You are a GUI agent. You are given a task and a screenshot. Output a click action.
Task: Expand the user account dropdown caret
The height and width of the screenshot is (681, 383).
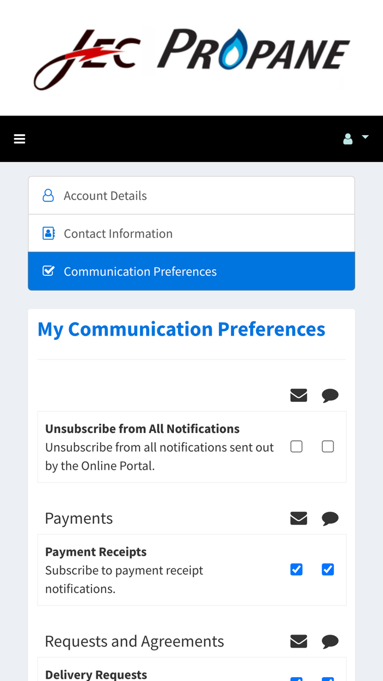pyautogui.click(x=365, y=137)
